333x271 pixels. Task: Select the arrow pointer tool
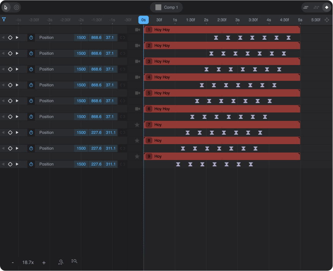point(6,7)
